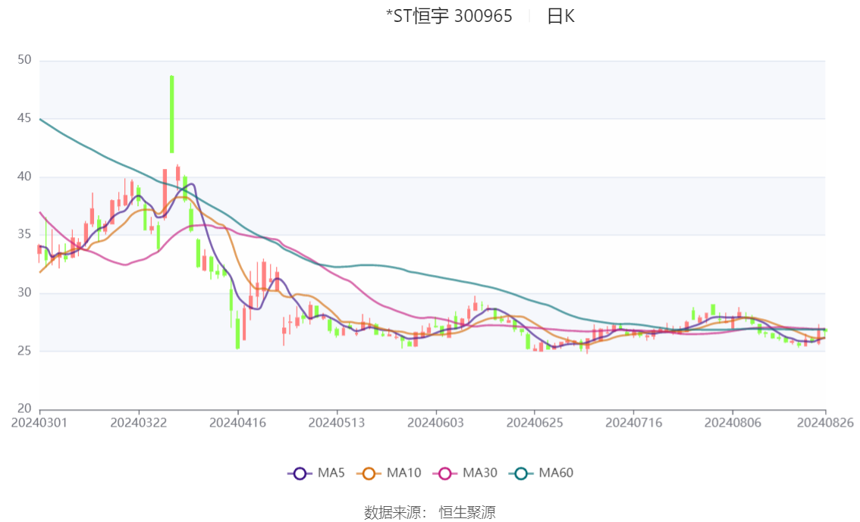
Task: Click the 恒生聚源 data source text
Action: [x=467, y=512]
